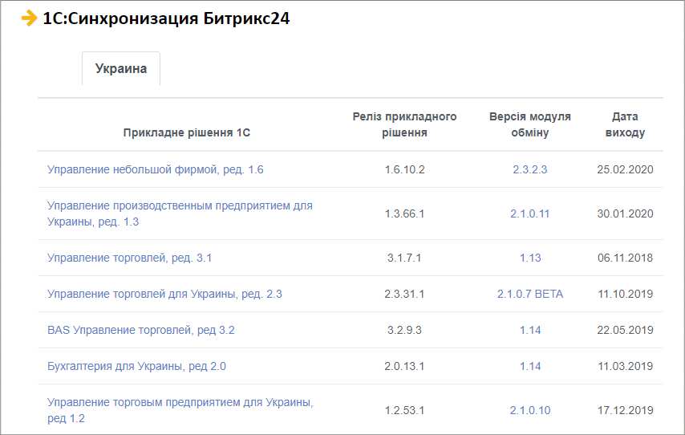This screenshot has width=685, height=435.
Task: Click release number 3.1.7.1
Action: coord(404,258)
